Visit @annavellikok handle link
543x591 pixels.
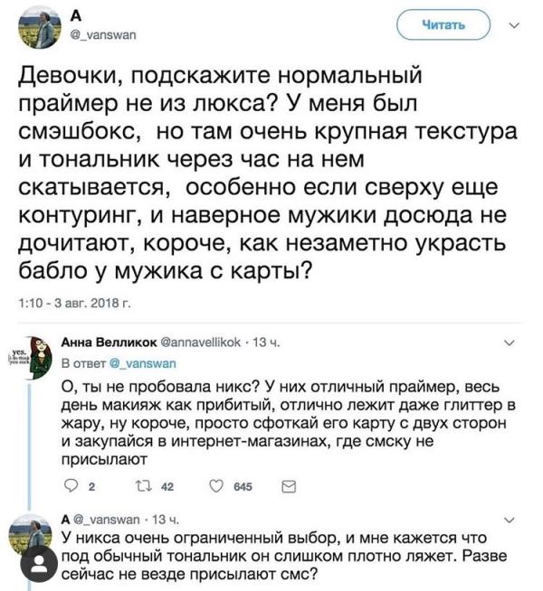coord(200,342)
